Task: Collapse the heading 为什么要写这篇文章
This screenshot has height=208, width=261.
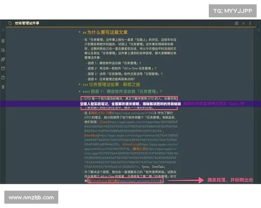Action: tap(80, 32)
